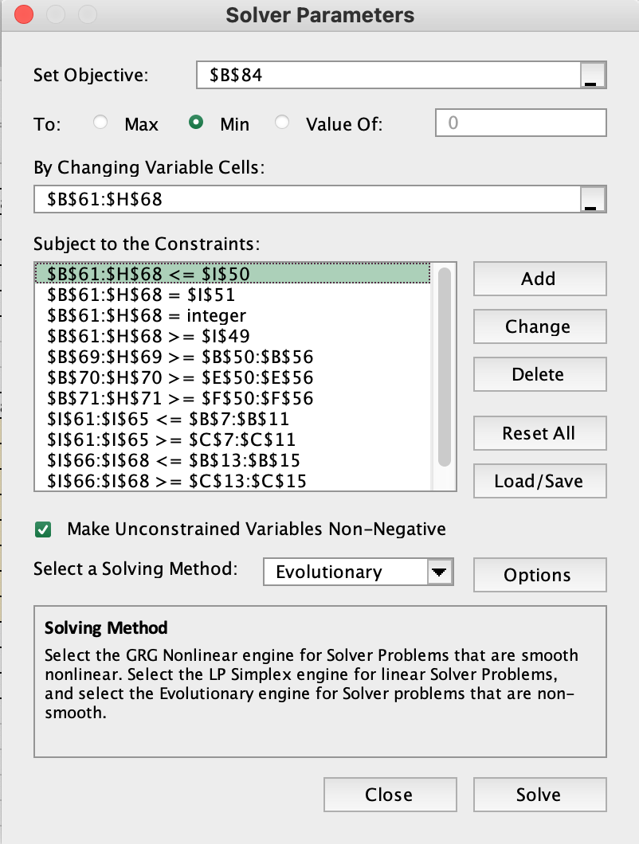
Task: Toggle Make Unconstrained Variables Non-Negative checkbox
Action: (x=43, y=529)
